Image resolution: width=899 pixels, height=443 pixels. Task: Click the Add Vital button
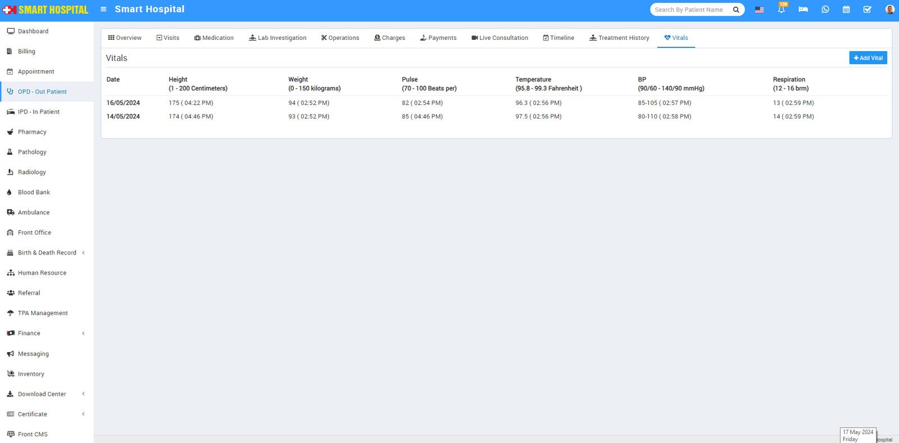point(868,58)
